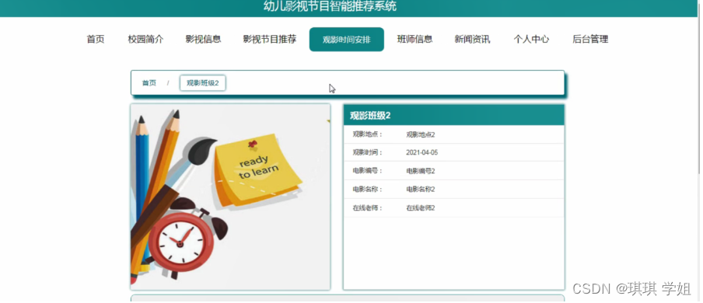Select the 观影地点： label
Viewport: 703px width, 303px height.
[x=368, y=134]
